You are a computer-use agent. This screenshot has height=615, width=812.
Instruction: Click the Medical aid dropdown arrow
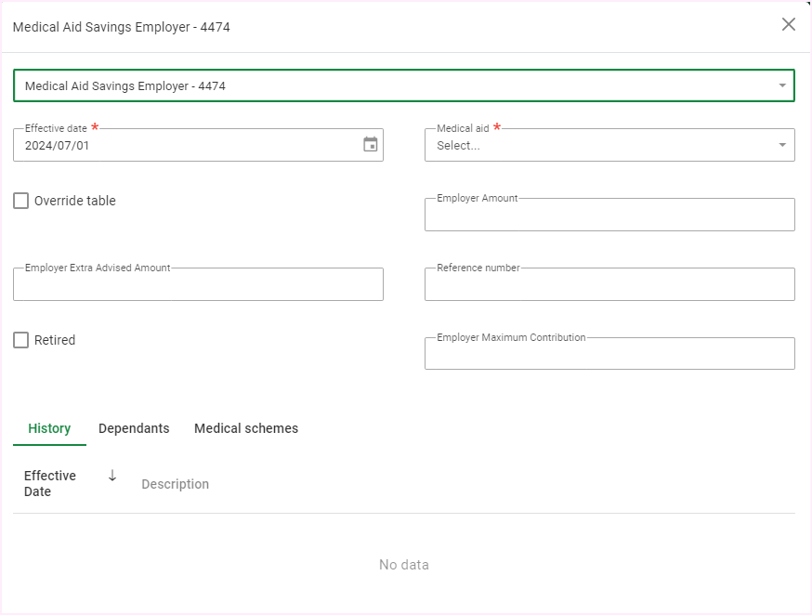781,146
